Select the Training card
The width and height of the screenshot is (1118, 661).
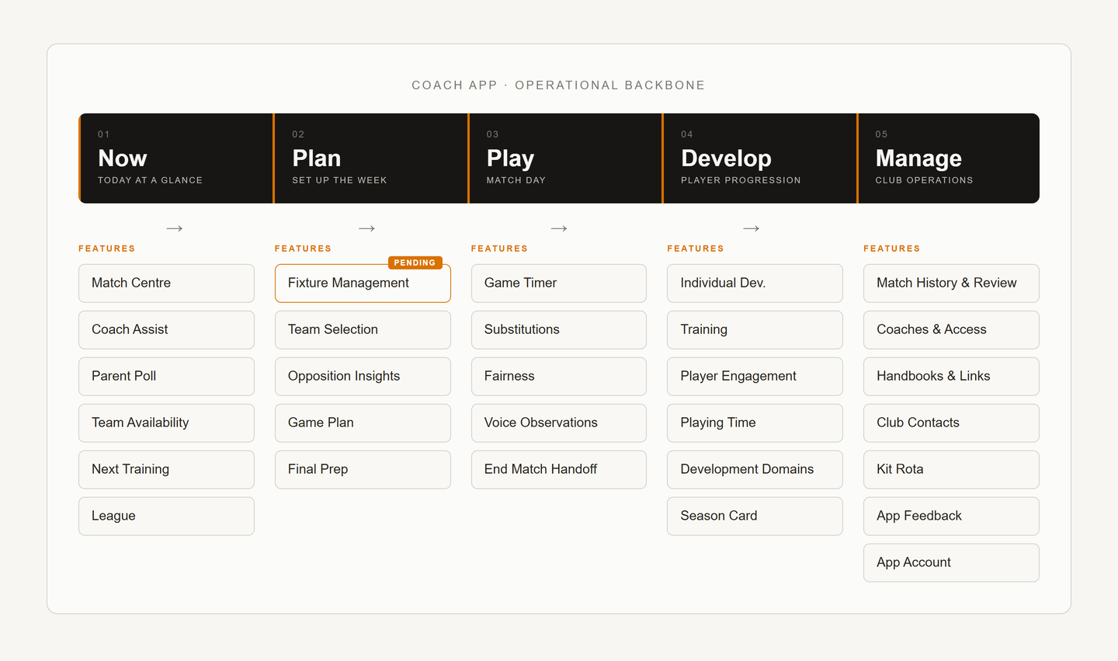coord(755,330)
